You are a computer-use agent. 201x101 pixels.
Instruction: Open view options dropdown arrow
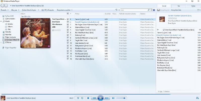point(119,10)
